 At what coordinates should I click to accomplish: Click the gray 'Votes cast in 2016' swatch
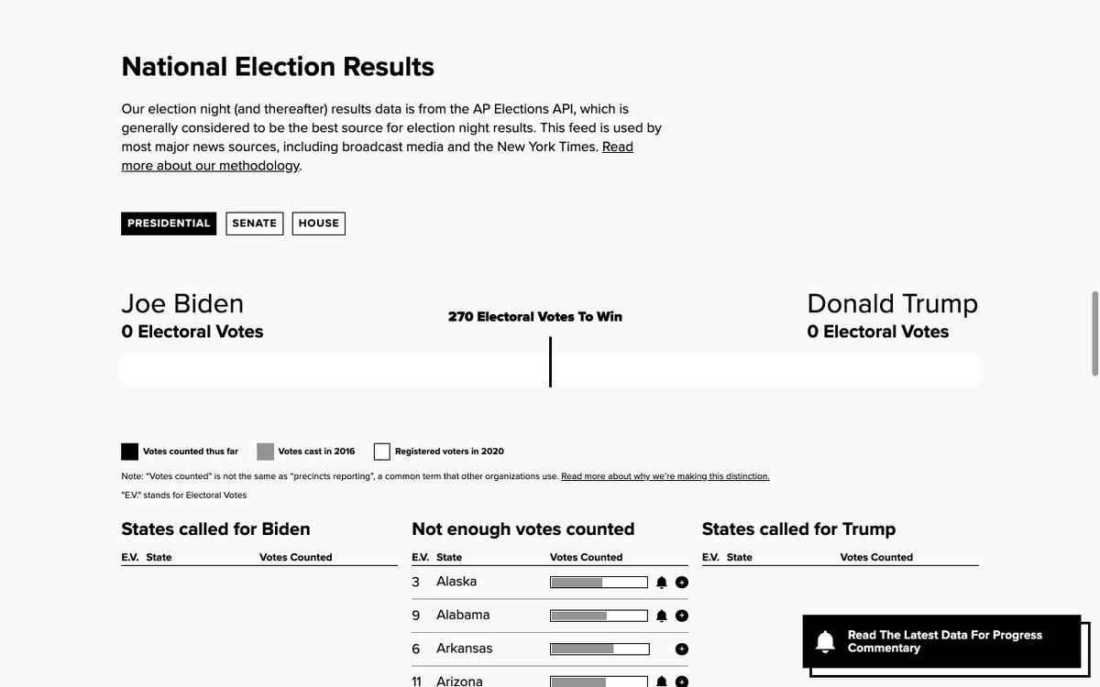[x=265, y=452]
